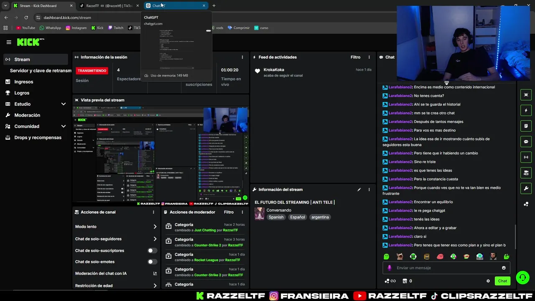The height and width of the screenshot is (301, 535).
Task: Click the Rocket League category link
Action: pos(206,260)
